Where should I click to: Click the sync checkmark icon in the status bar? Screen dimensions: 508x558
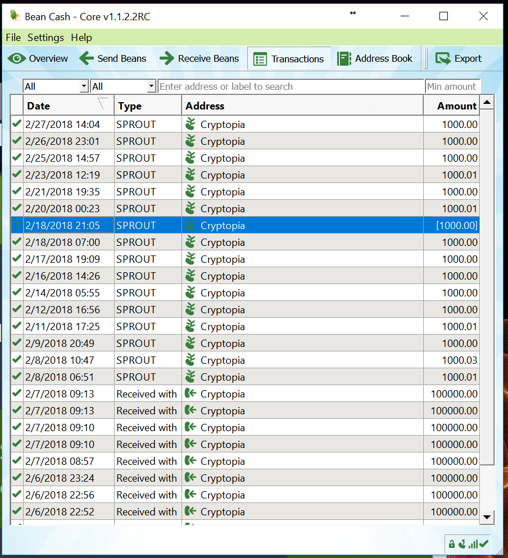pos(484,544)
